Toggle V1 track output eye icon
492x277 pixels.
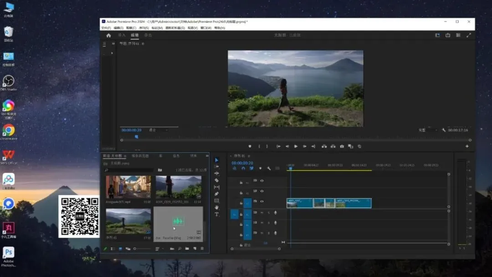[x=261, y=201]
